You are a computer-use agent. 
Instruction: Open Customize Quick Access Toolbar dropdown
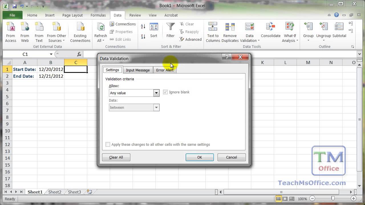click(x=43, y=6)
